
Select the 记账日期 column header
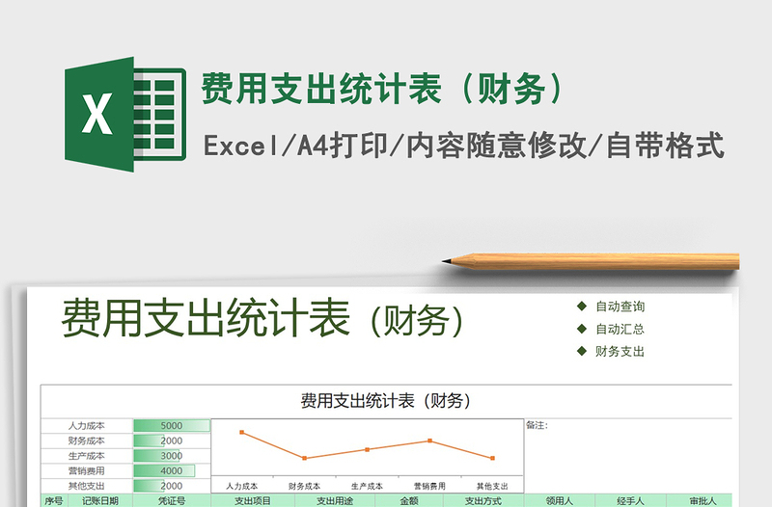coord(100,500)
